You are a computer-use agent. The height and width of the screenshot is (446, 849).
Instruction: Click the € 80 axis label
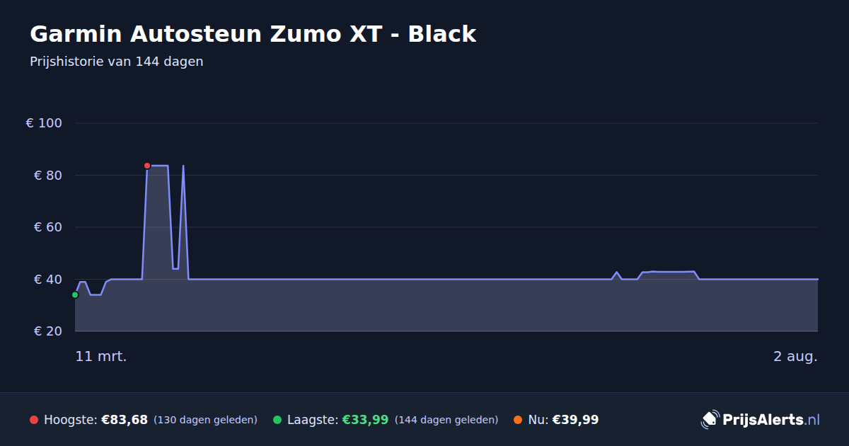tap(47, 176)
